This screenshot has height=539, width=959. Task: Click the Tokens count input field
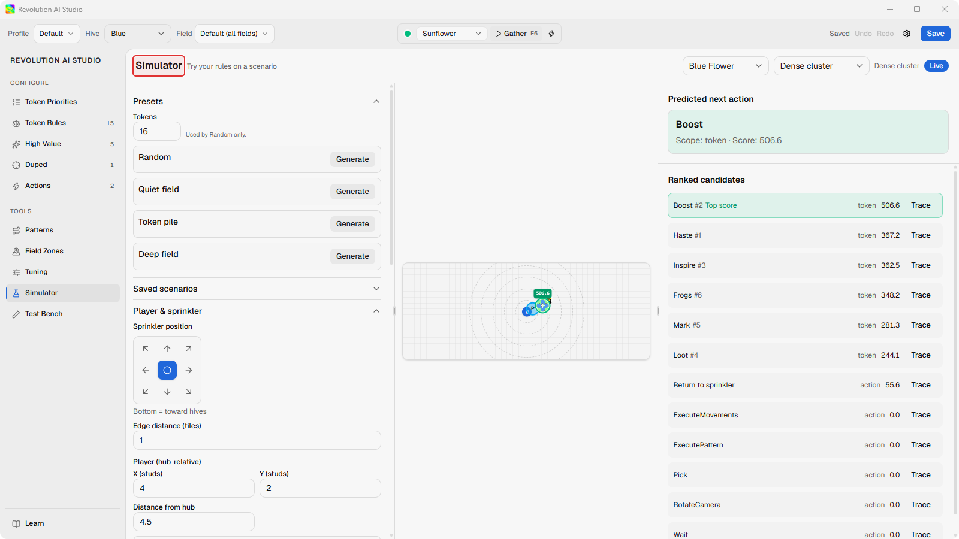tap(156, 131)
